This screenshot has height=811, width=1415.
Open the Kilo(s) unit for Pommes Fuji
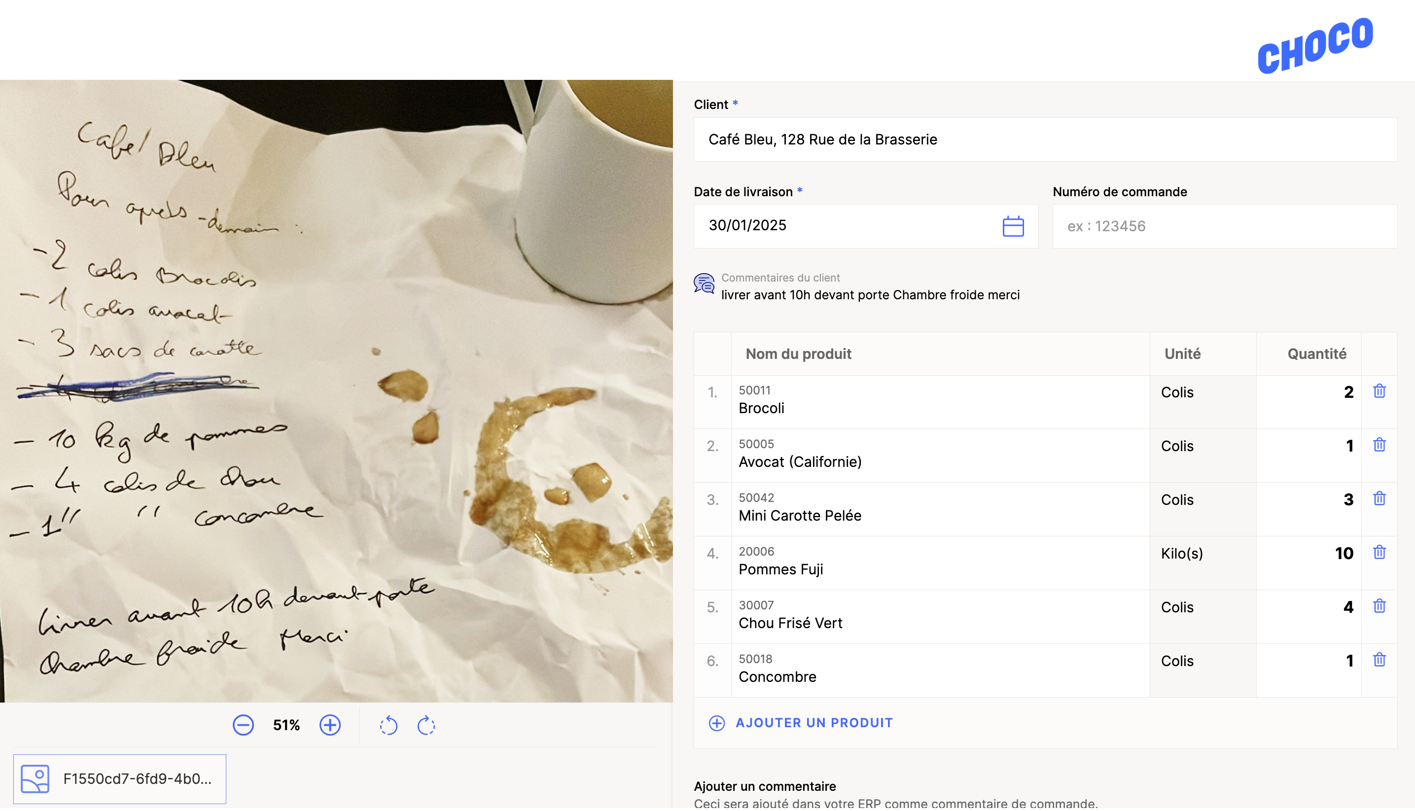pos(1203,563)
